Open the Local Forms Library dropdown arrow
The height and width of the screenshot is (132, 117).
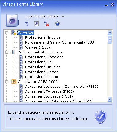pos(63,17)
